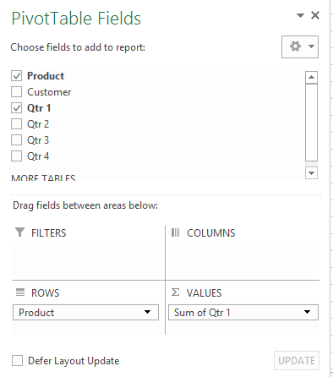333x377 pixels.
Task: Click the field list scroll up arrow
Action: (x=311, y=77)
